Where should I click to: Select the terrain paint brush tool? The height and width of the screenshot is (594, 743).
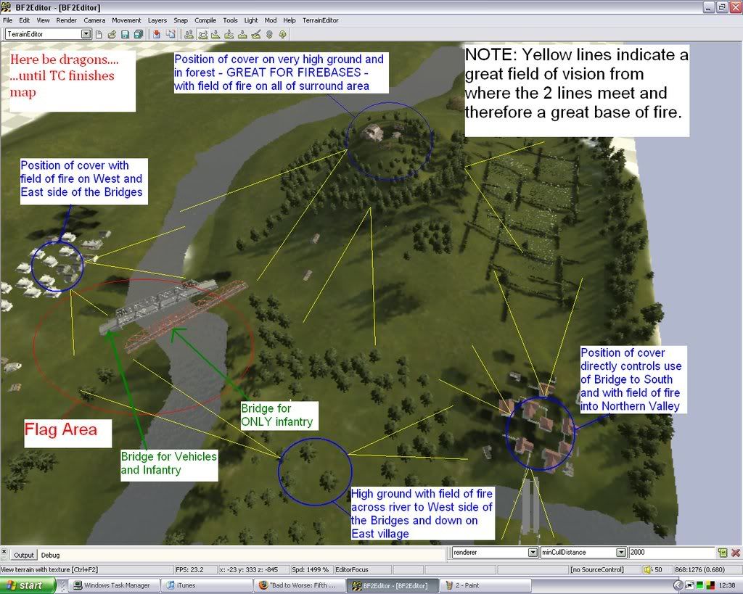click(255, 34)
